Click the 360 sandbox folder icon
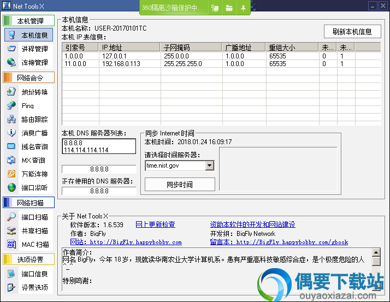This screenshot has height=302, width=390. [229, 8]
